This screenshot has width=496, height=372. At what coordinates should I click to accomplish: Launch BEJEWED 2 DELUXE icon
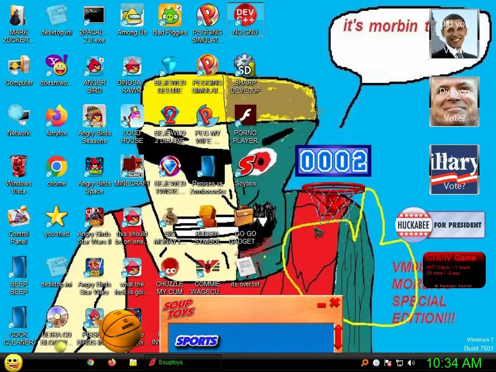[x=170, y=124]
